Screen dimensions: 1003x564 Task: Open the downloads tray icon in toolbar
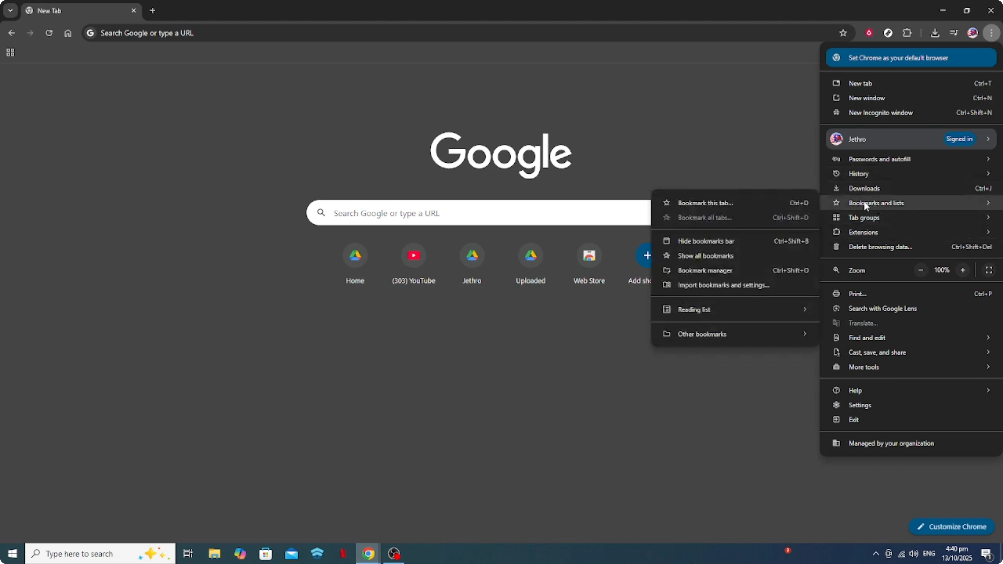coord(935,33)
